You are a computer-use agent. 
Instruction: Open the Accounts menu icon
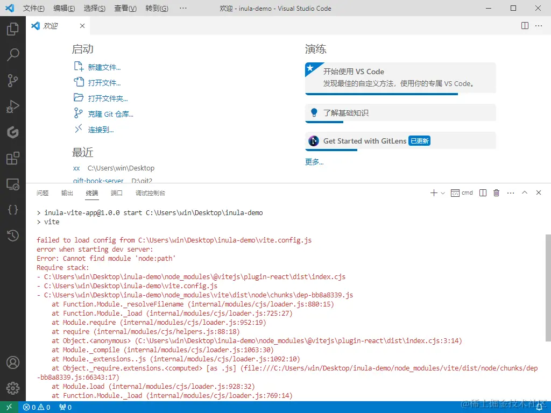(x=13, y=362)
